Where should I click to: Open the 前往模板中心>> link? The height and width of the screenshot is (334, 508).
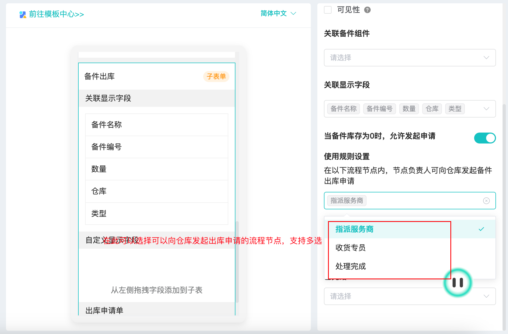56,14
